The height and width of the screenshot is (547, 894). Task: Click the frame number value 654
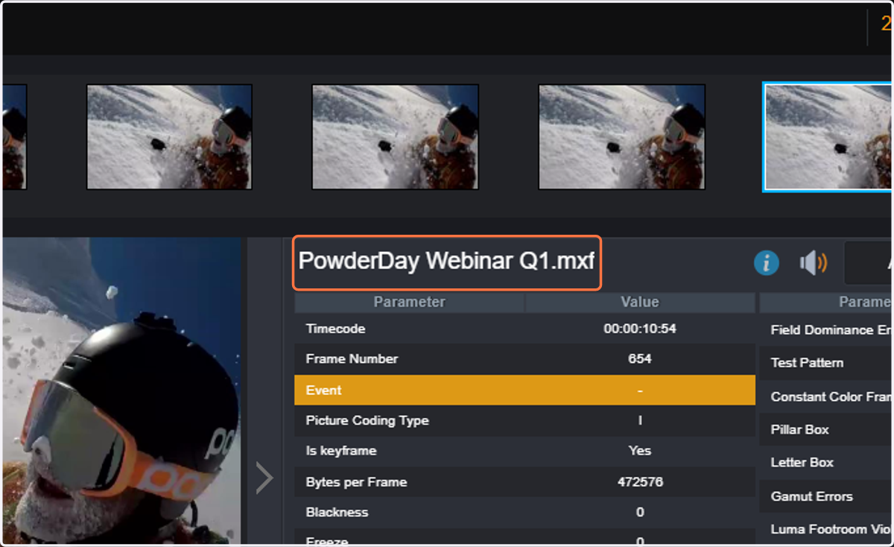coord(640,359)
